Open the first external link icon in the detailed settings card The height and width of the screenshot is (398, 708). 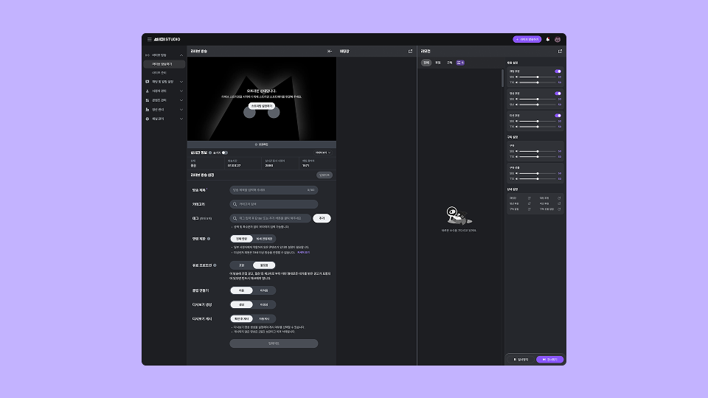tap(530, 198)
